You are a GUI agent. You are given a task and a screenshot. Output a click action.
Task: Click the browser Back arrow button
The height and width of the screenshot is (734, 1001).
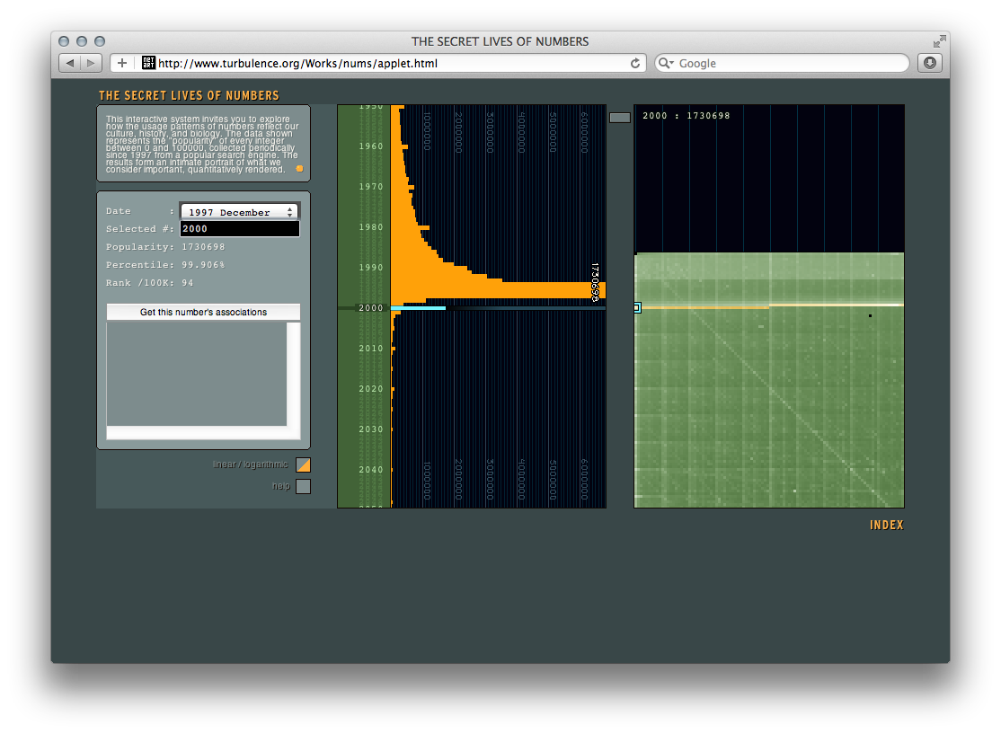pos(70,63)
